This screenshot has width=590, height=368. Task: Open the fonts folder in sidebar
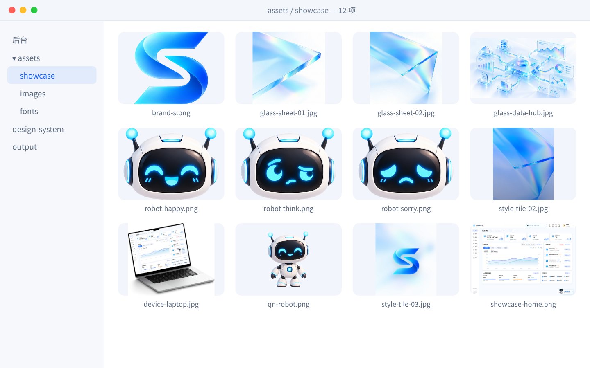click(x=29, y=111)
